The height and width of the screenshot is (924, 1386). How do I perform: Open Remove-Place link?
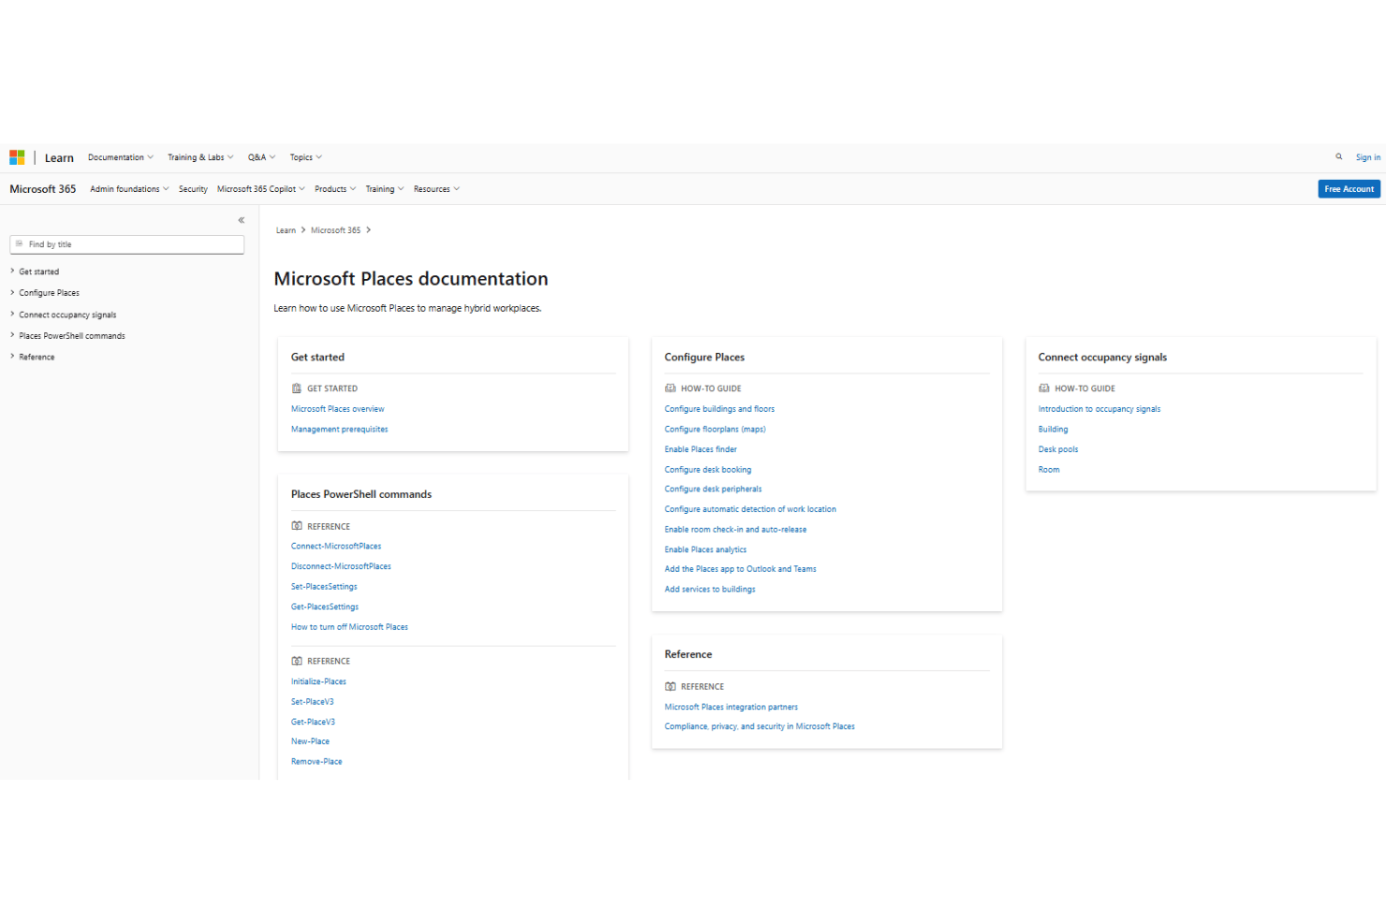coord(317,762)
